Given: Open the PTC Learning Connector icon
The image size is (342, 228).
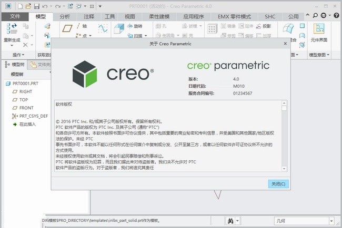Looking at the screenshot, I should pos(324,15).
